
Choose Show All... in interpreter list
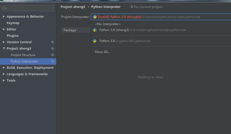click(102, 52)
